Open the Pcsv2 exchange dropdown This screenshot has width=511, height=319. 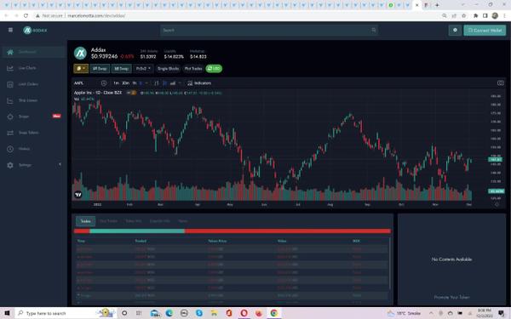[x=143, y=69]
